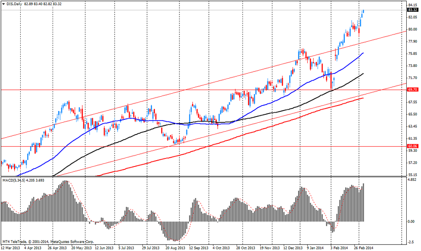Click the 4 Apr 2013 date label
The width and height of the screenshot is (421, 251).
click(33, 248)
